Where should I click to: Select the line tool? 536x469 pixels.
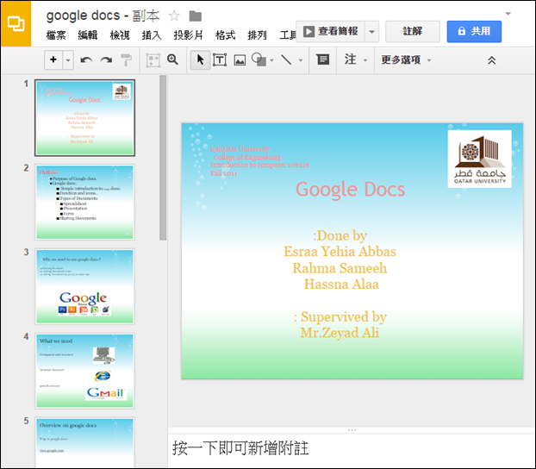286,59
